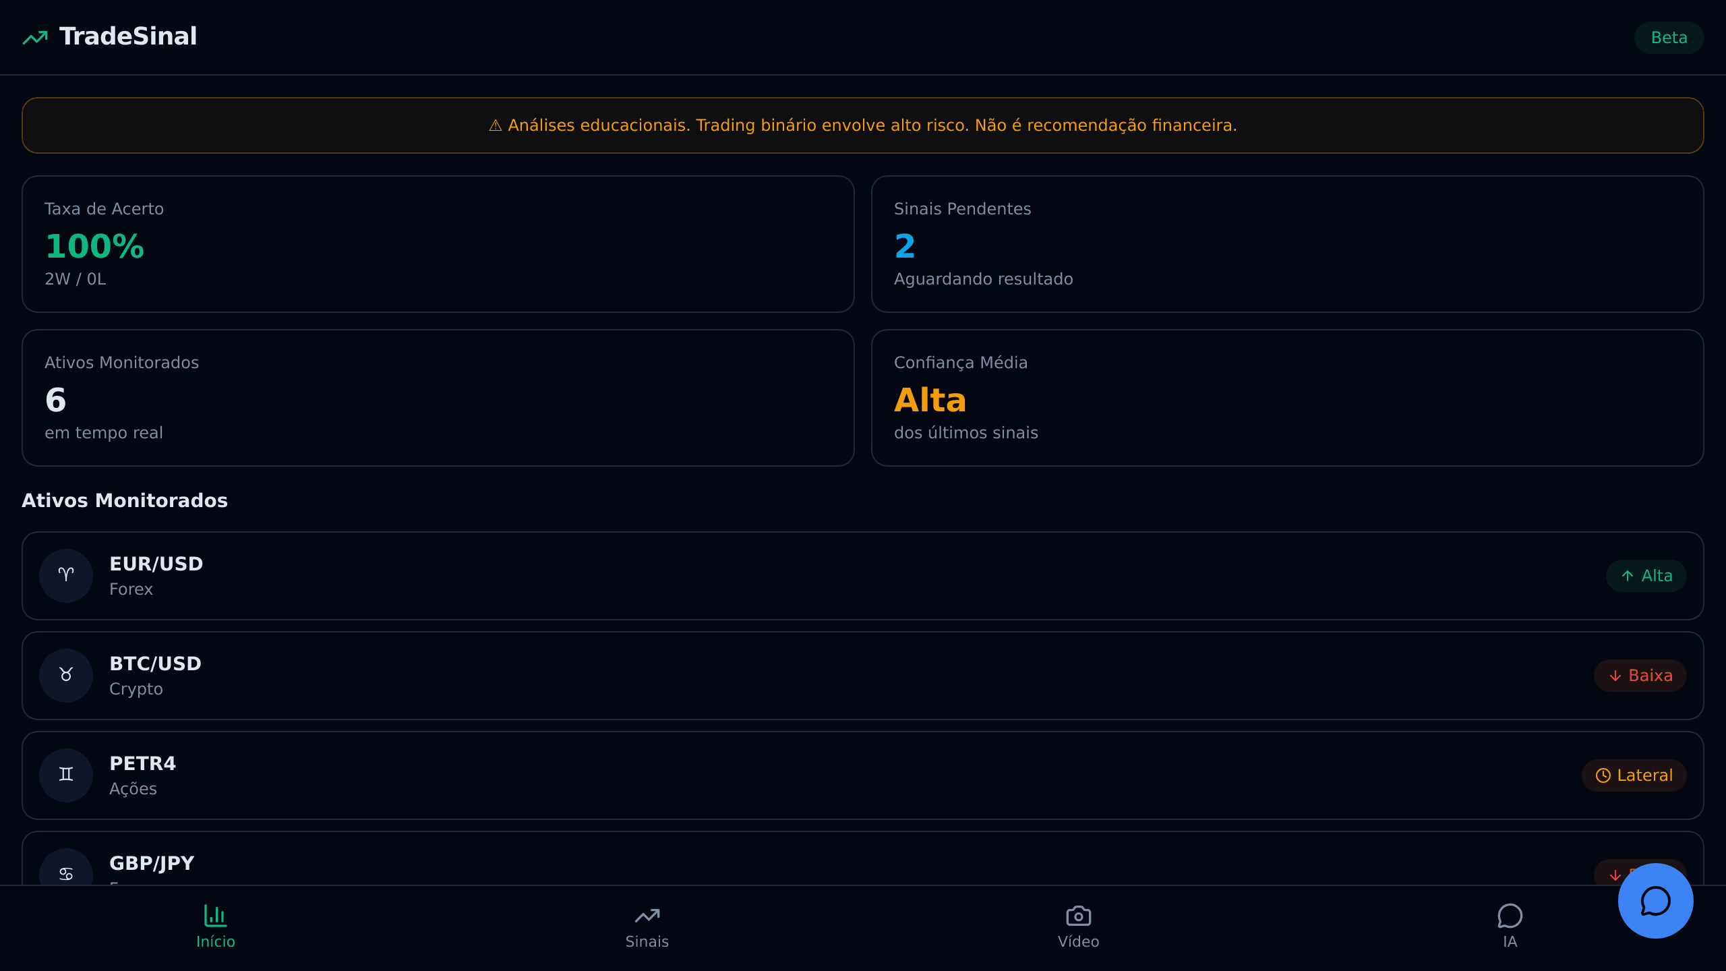This screenshot has height=971, width=1726.
Task: Click the up arrow icon in Alta badge
Action: pyautogui.click(x=1628, y=576)
